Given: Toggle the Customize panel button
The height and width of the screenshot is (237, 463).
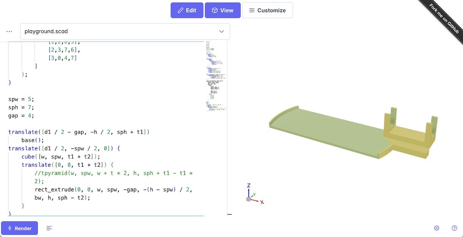Looking at the screenshot, I should point(267,10).
